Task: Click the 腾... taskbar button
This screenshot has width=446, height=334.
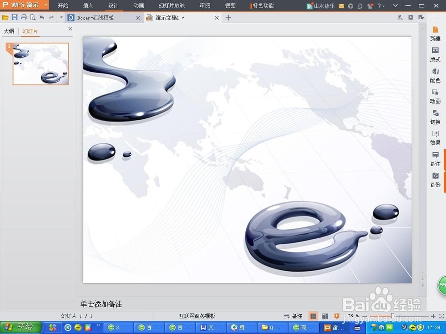Action: coord(241,327)
